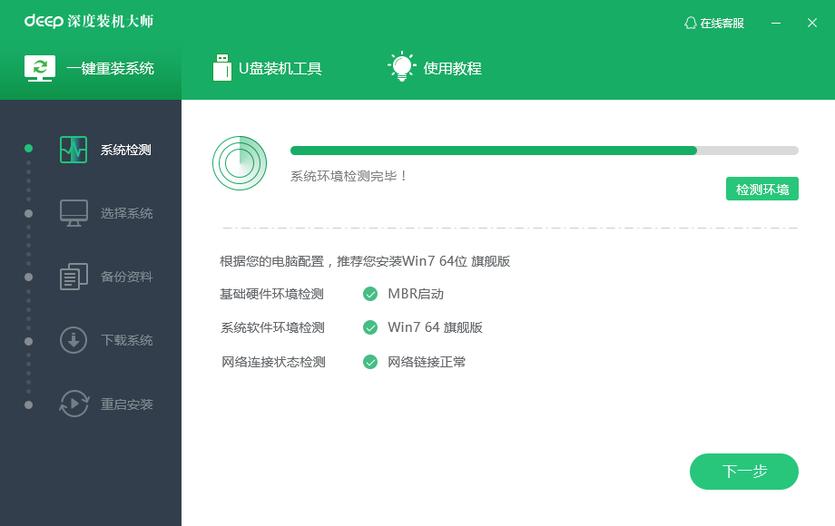Click the system detection heartbeat monitor icon
The image size is (835, 526).
pyautogui.click(x=74, y=150)
